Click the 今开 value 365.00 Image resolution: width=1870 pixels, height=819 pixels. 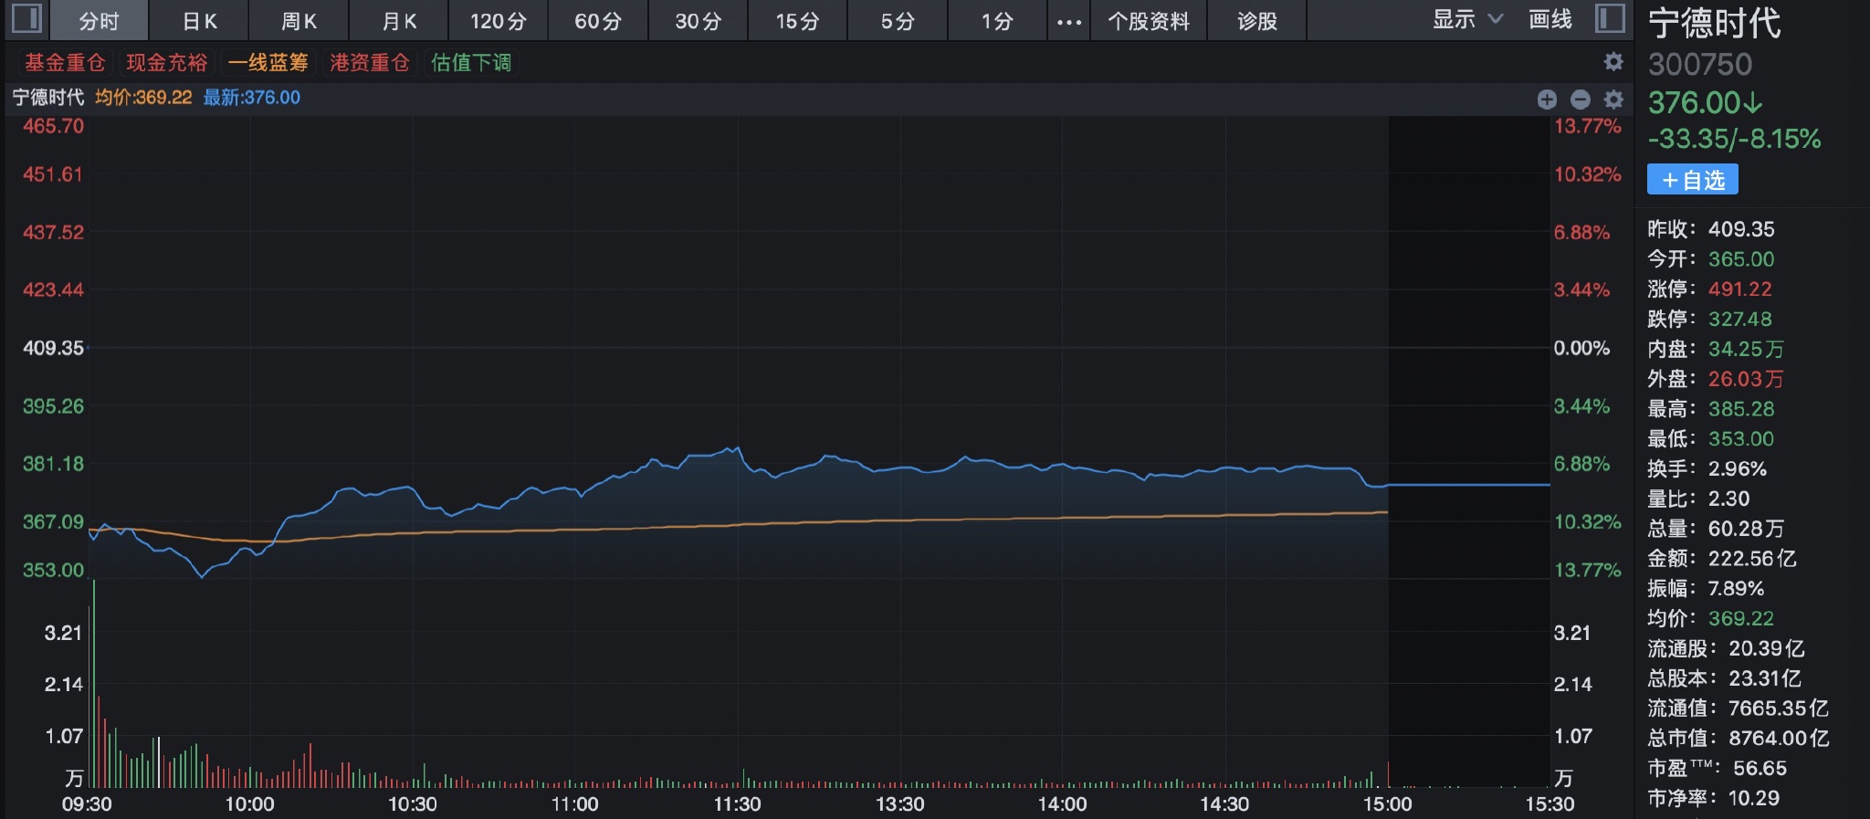pos(1741,259)
